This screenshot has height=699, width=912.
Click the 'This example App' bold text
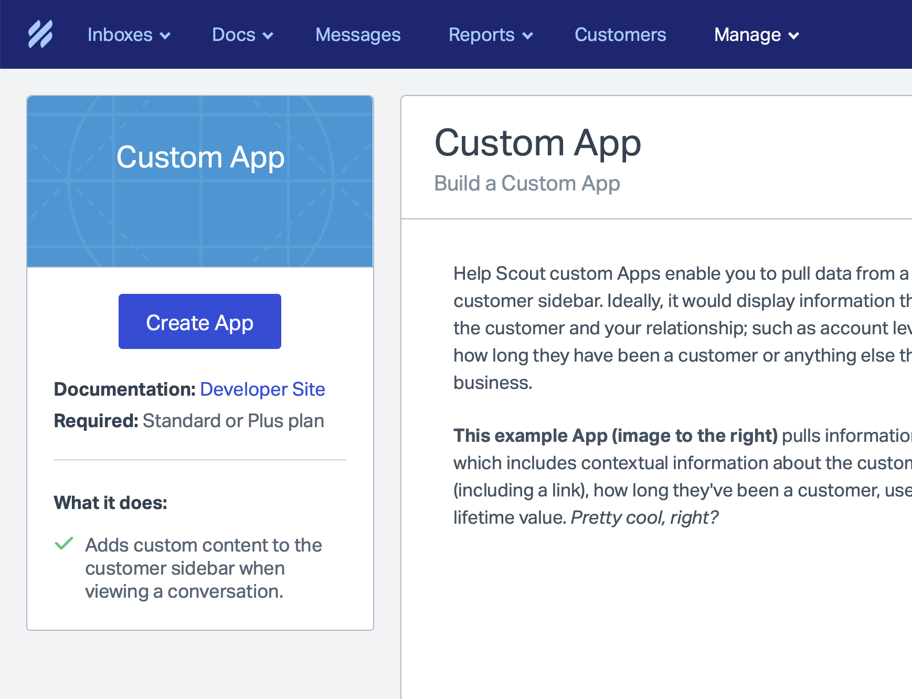pyautogui.click(x=616, y=436)
